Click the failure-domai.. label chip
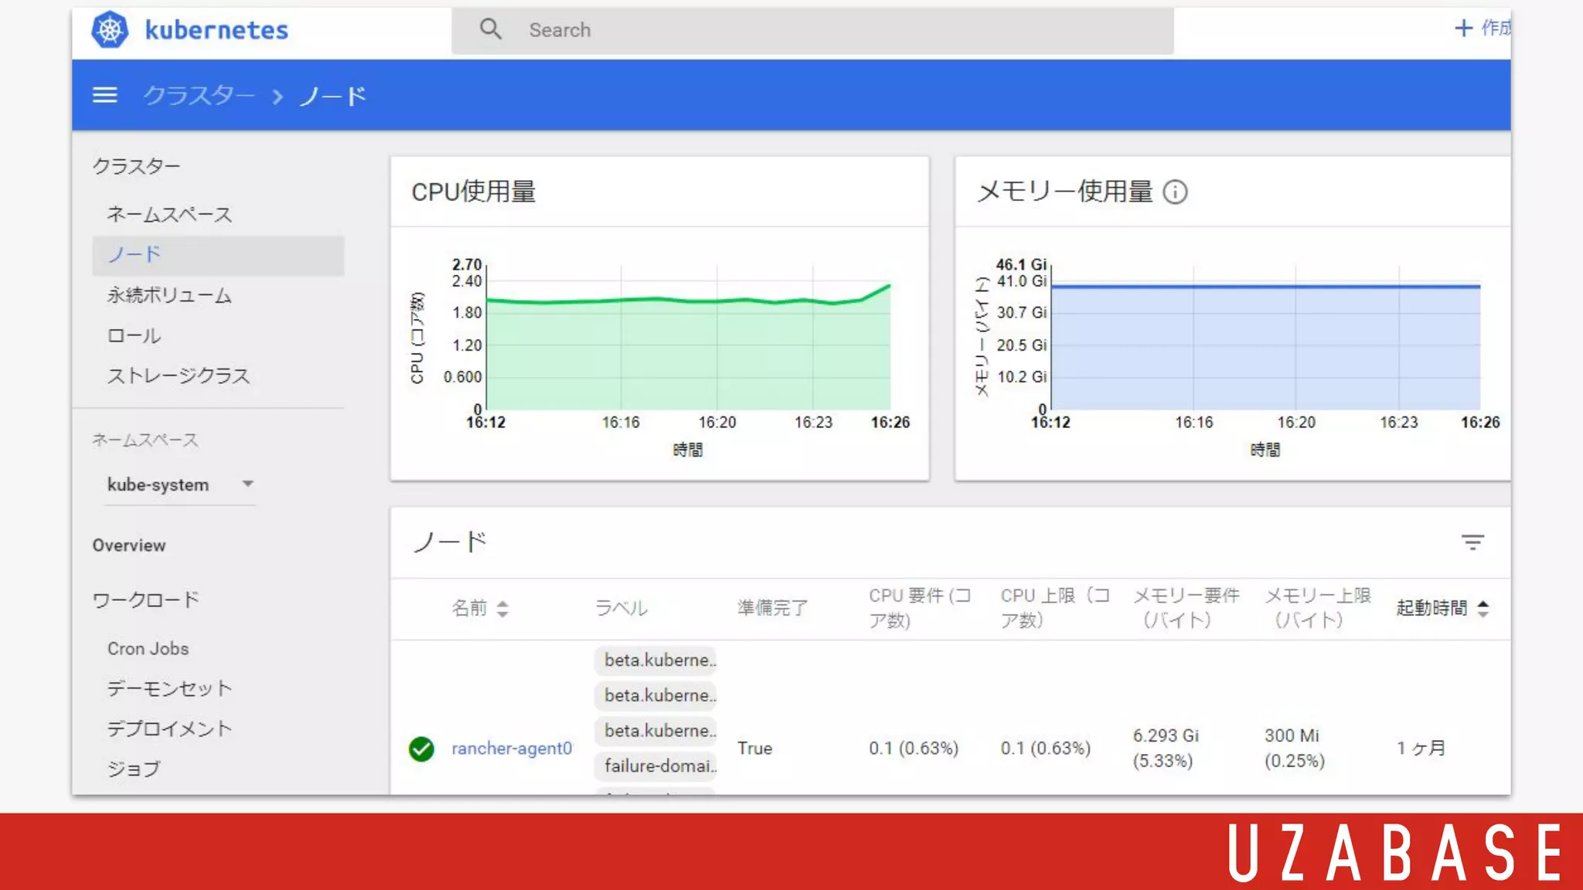 (659, 766)
